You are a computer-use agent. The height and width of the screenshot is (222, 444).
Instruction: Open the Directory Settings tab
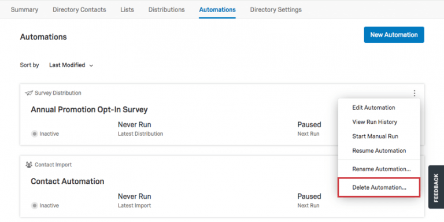276,10
